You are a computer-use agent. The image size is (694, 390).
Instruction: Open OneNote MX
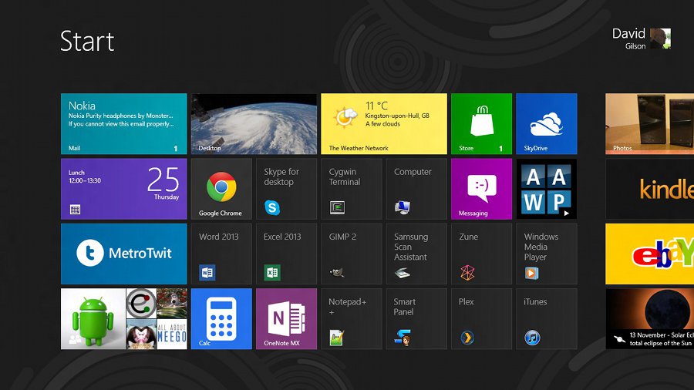tap(286, 319)
